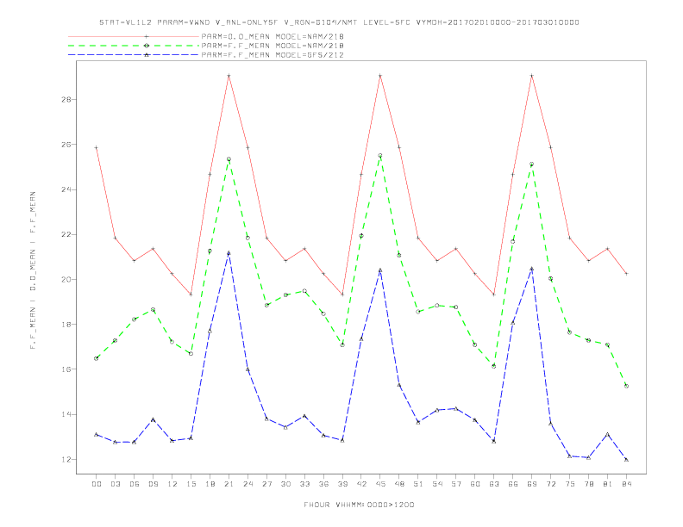Click x-axis tick label 51
Screen dimensions: 683x527
(x=418, y=484)
